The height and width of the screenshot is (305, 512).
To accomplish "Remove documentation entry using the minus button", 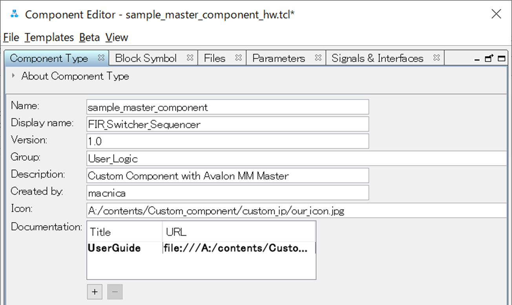I will 115,292.
